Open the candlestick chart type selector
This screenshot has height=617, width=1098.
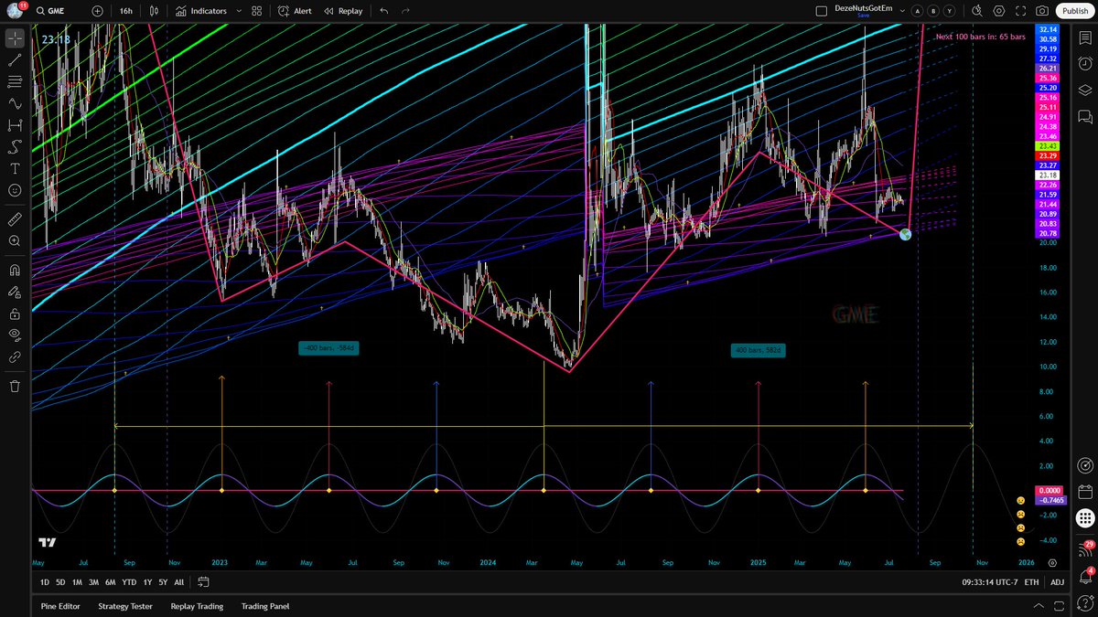coord(155,11)
